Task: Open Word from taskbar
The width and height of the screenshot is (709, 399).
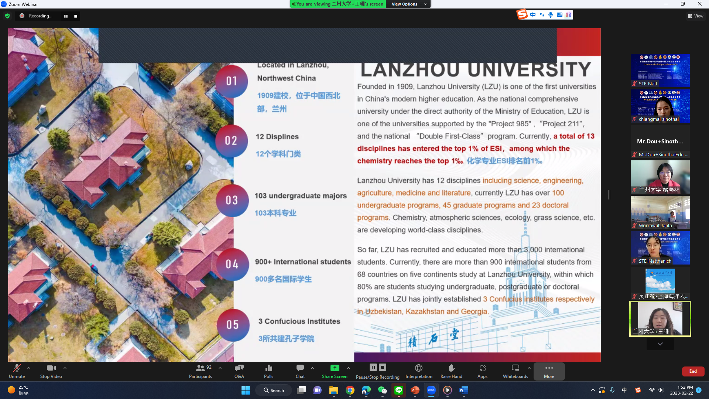Action: (464, 390)
